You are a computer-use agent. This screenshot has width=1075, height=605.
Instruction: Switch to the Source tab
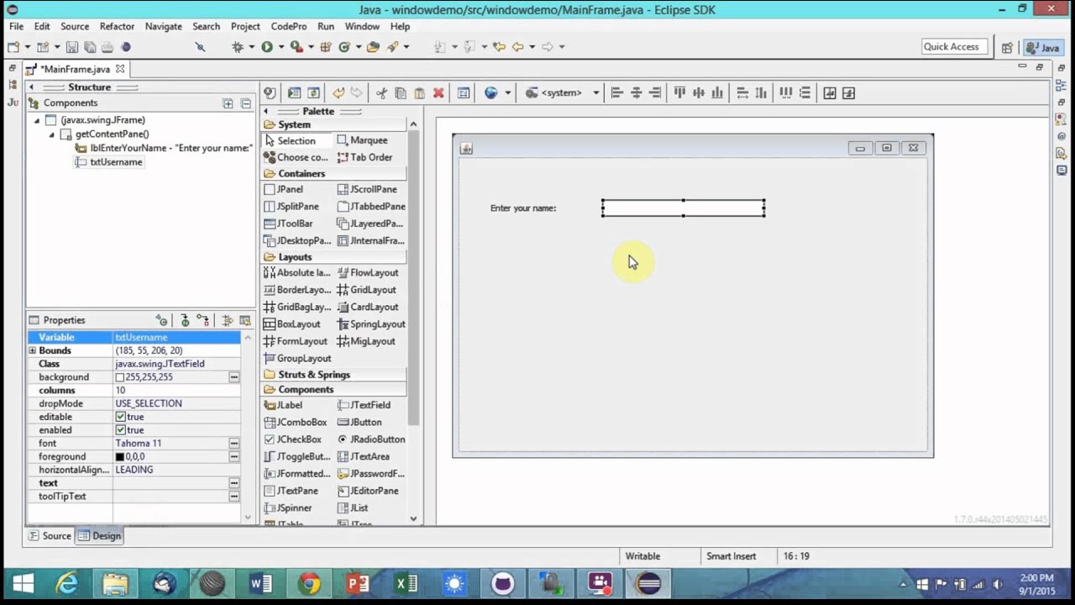pos(50,536)
